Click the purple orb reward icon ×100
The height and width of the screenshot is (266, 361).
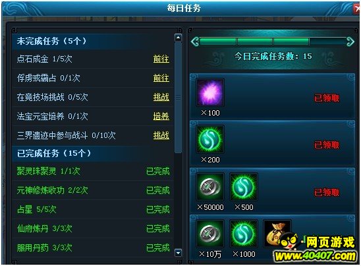pos(210,92)
